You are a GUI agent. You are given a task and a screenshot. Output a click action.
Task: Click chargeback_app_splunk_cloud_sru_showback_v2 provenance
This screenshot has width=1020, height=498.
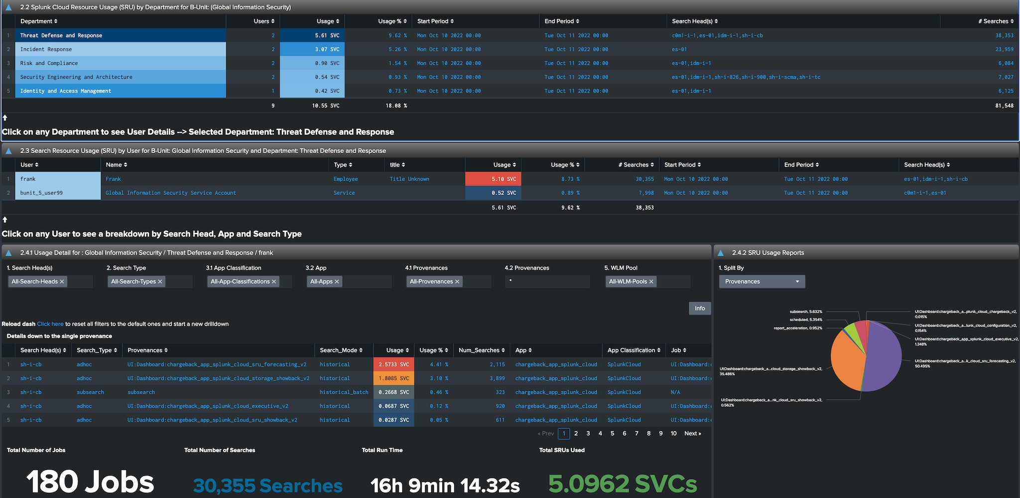coord(212,420)
